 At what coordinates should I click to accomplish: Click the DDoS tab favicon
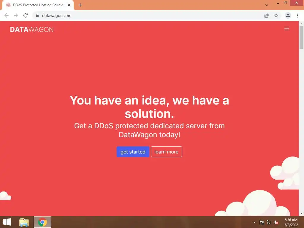coord(8,5)
